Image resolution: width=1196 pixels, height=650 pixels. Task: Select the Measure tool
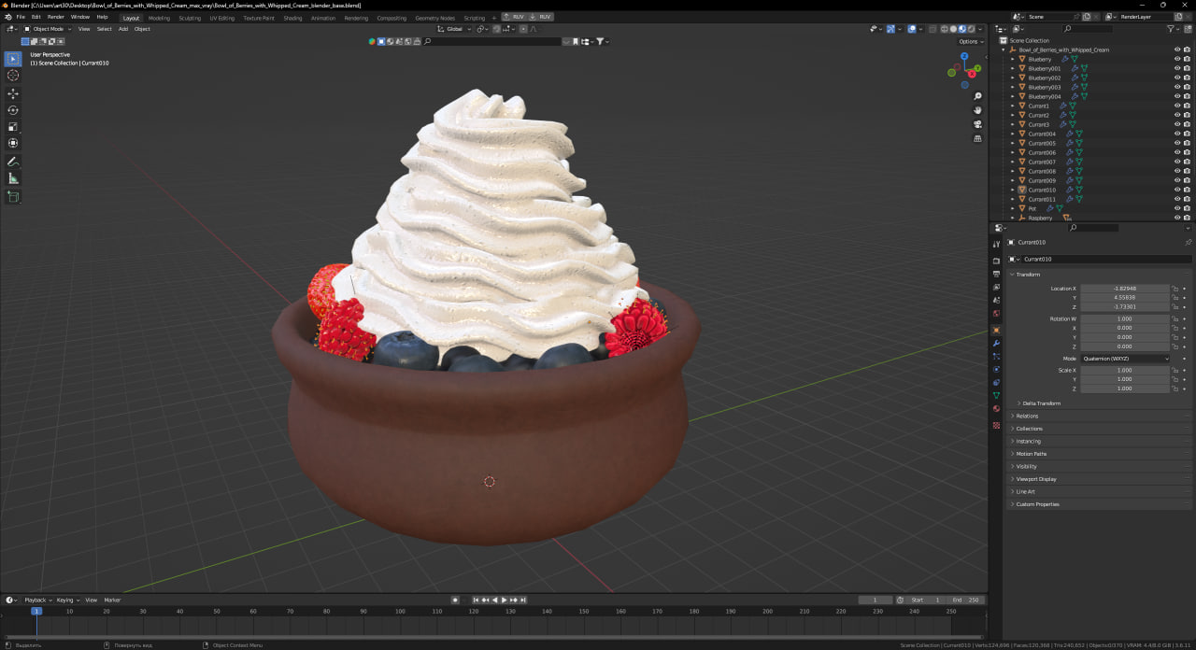click(13, 178)
